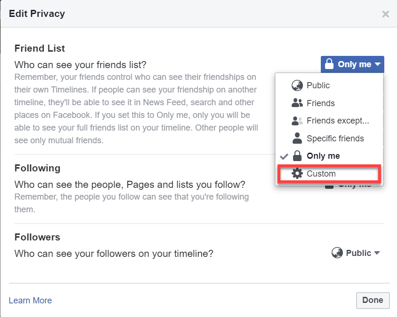Open the Public dropdown for Followers

tap(356, 253)
